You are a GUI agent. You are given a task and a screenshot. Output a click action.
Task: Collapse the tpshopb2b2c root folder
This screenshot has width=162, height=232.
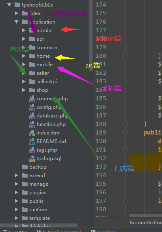9,5
